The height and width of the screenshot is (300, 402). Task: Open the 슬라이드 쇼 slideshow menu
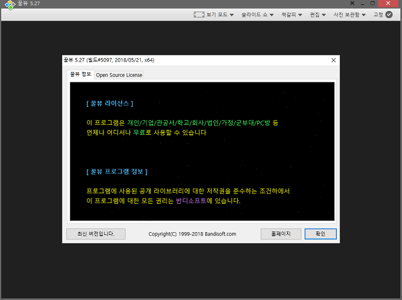tap(257, 15)
